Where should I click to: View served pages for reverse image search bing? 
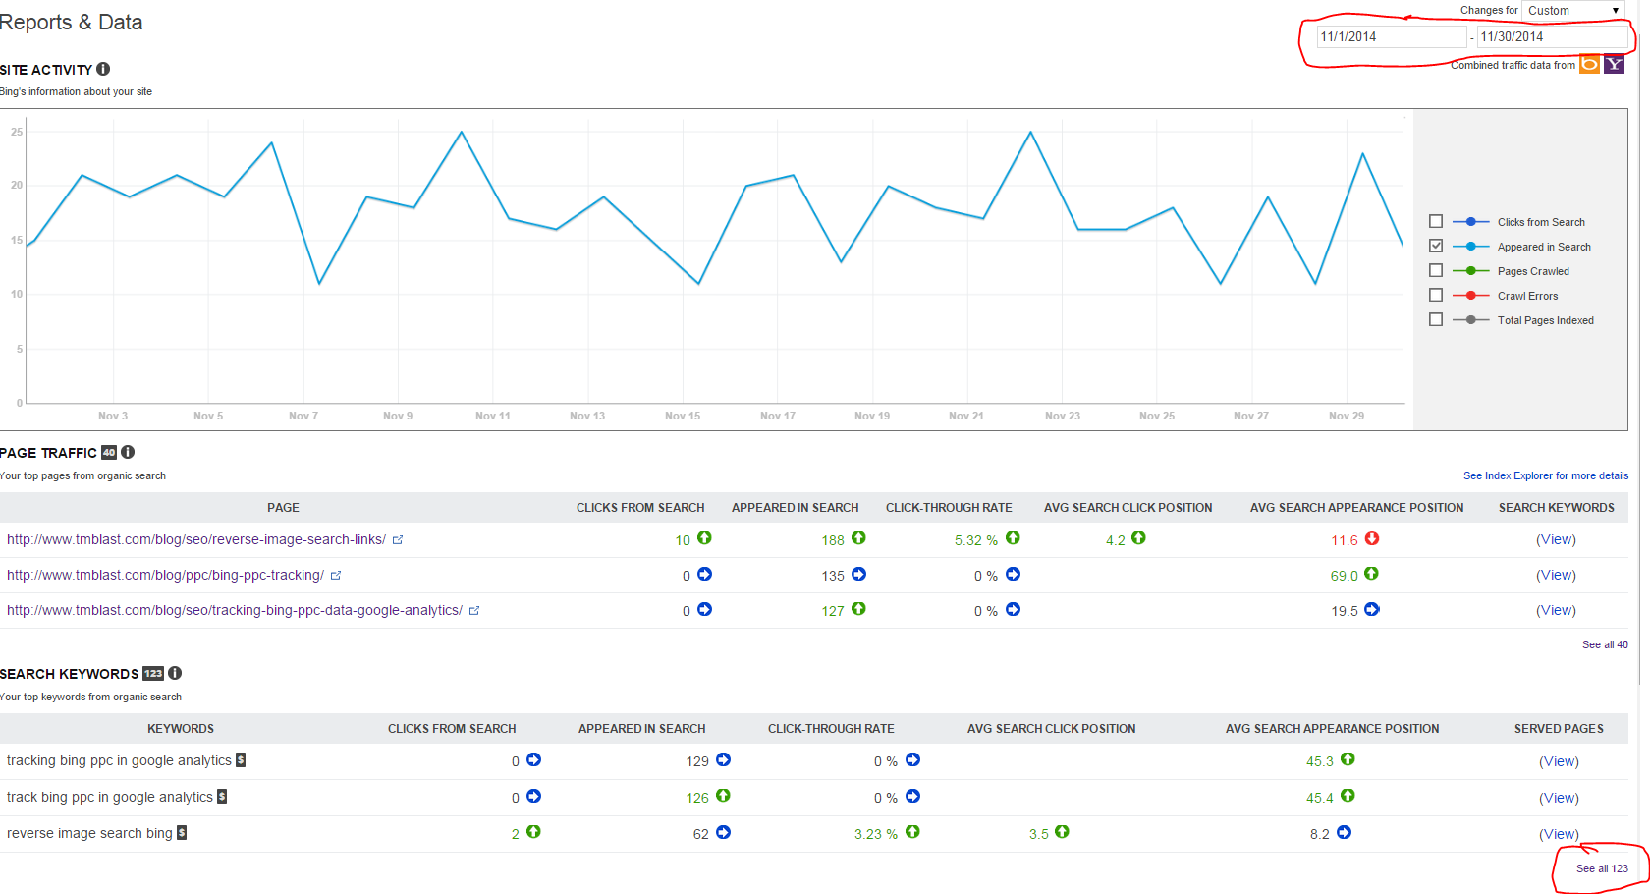point(1559,834)
